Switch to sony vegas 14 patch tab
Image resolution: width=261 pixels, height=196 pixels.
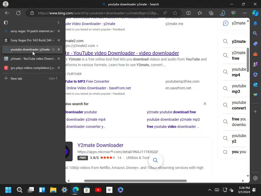coord(32,31)
